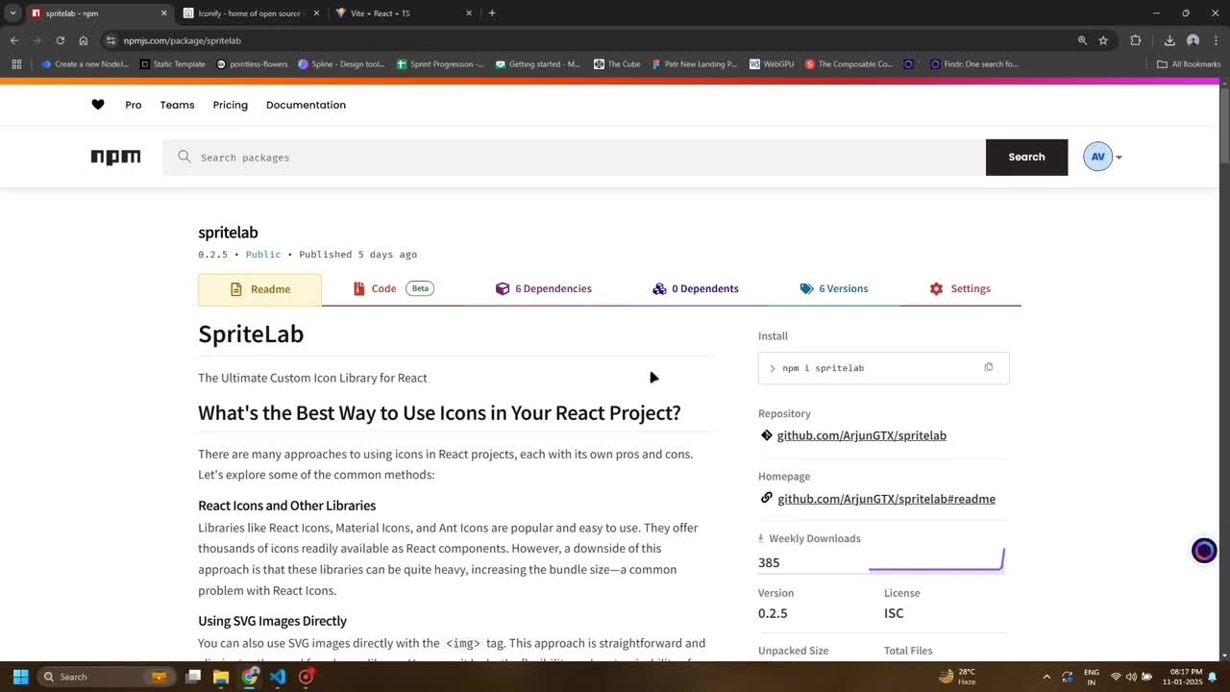Click the weekly downloads sparkline chart

pos(936,559)
